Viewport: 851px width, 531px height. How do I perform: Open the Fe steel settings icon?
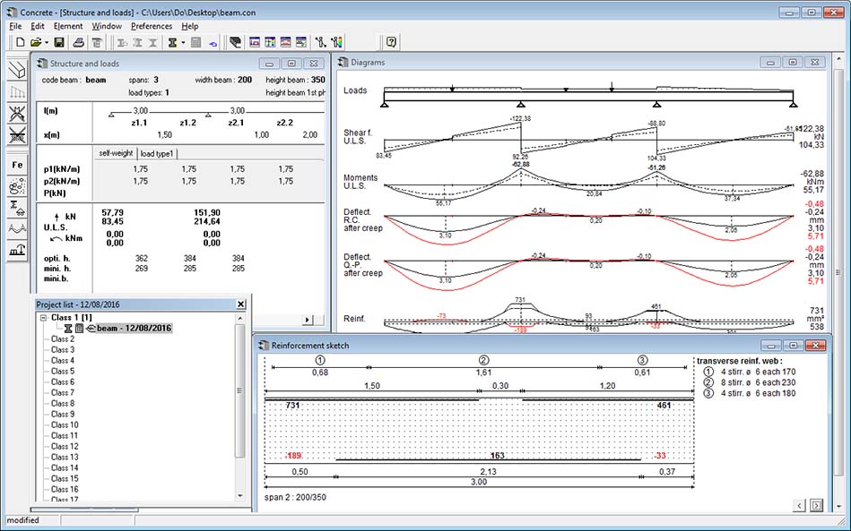[17, 165]
